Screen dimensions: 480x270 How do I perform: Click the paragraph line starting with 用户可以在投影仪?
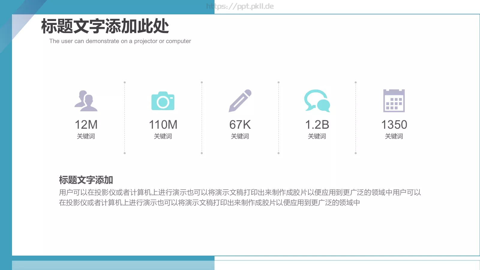(x=240, y=192)
